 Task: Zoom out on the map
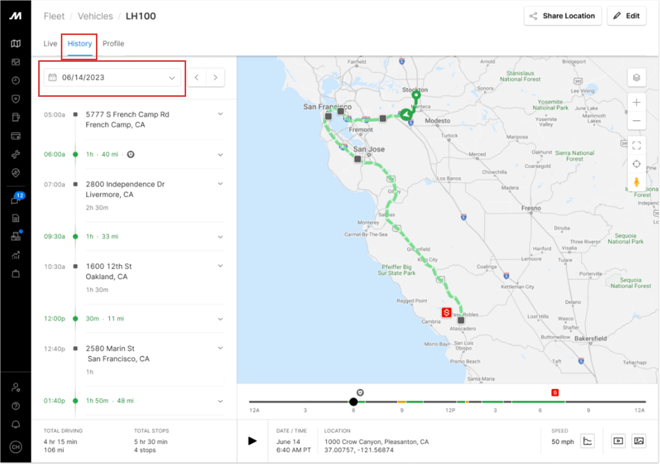pyautogui.click(x=636, y=121)
